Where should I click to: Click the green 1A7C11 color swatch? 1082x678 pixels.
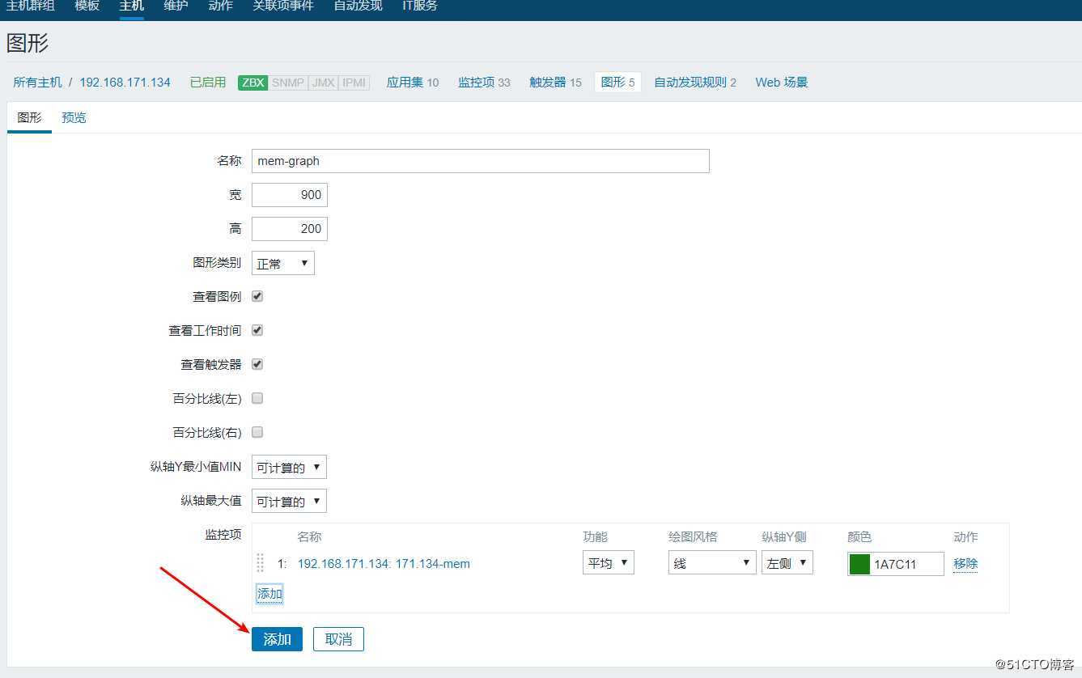859,563
